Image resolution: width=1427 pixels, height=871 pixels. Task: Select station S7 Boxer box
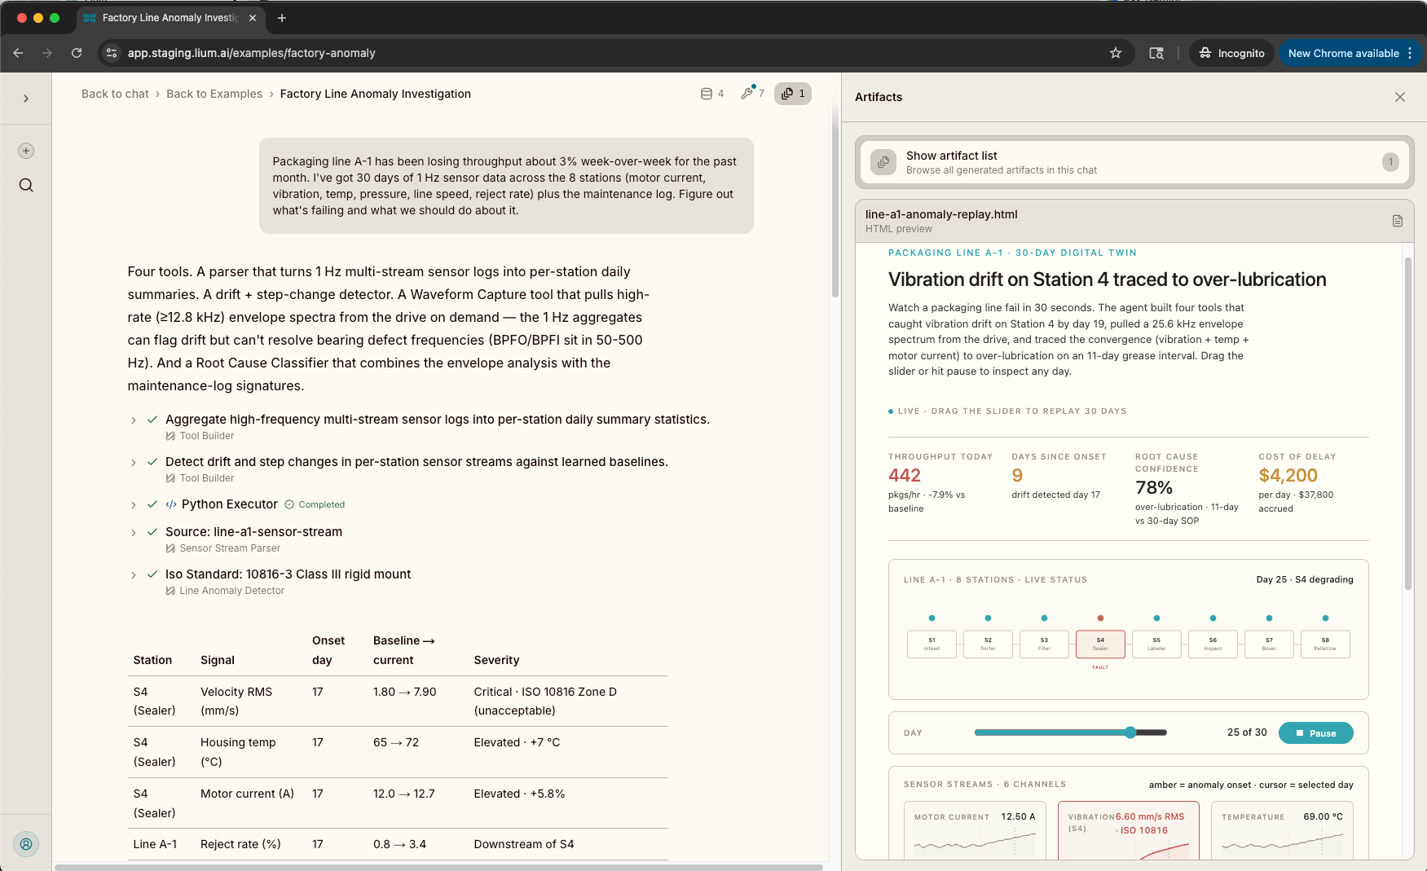tap(1269, 644)
